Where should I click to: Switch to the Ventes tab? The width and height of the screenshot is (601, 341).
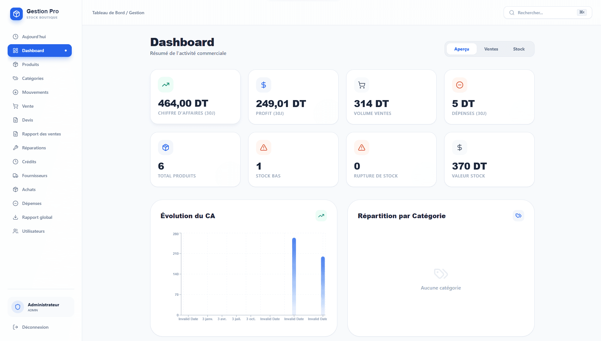click(x=491, y=49)
